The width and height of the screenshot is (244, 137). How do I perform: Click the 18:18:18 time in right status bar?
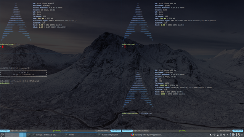[238, 131]
